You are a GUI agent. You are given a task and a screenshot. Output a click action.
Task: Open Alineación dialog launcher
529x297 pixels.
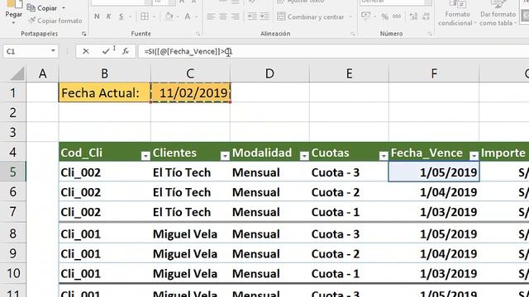tap(353, 34)
